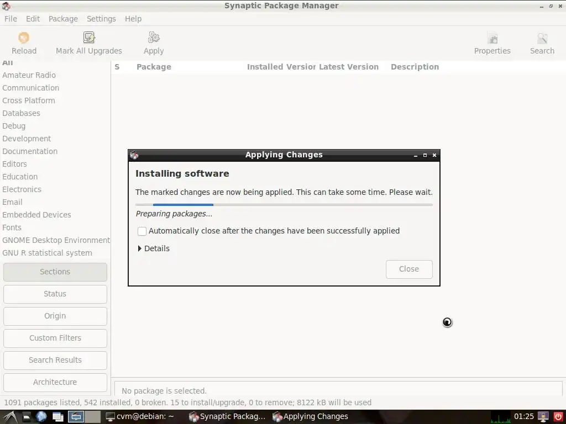Click the Origin filter button
This screenshot has height=424, width=566.
(55, 316)
